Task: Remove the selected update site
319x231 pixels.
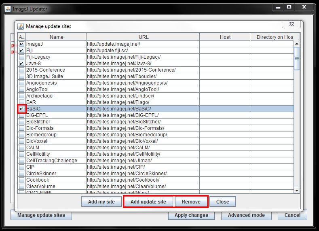Action: (x=191, y=202)
